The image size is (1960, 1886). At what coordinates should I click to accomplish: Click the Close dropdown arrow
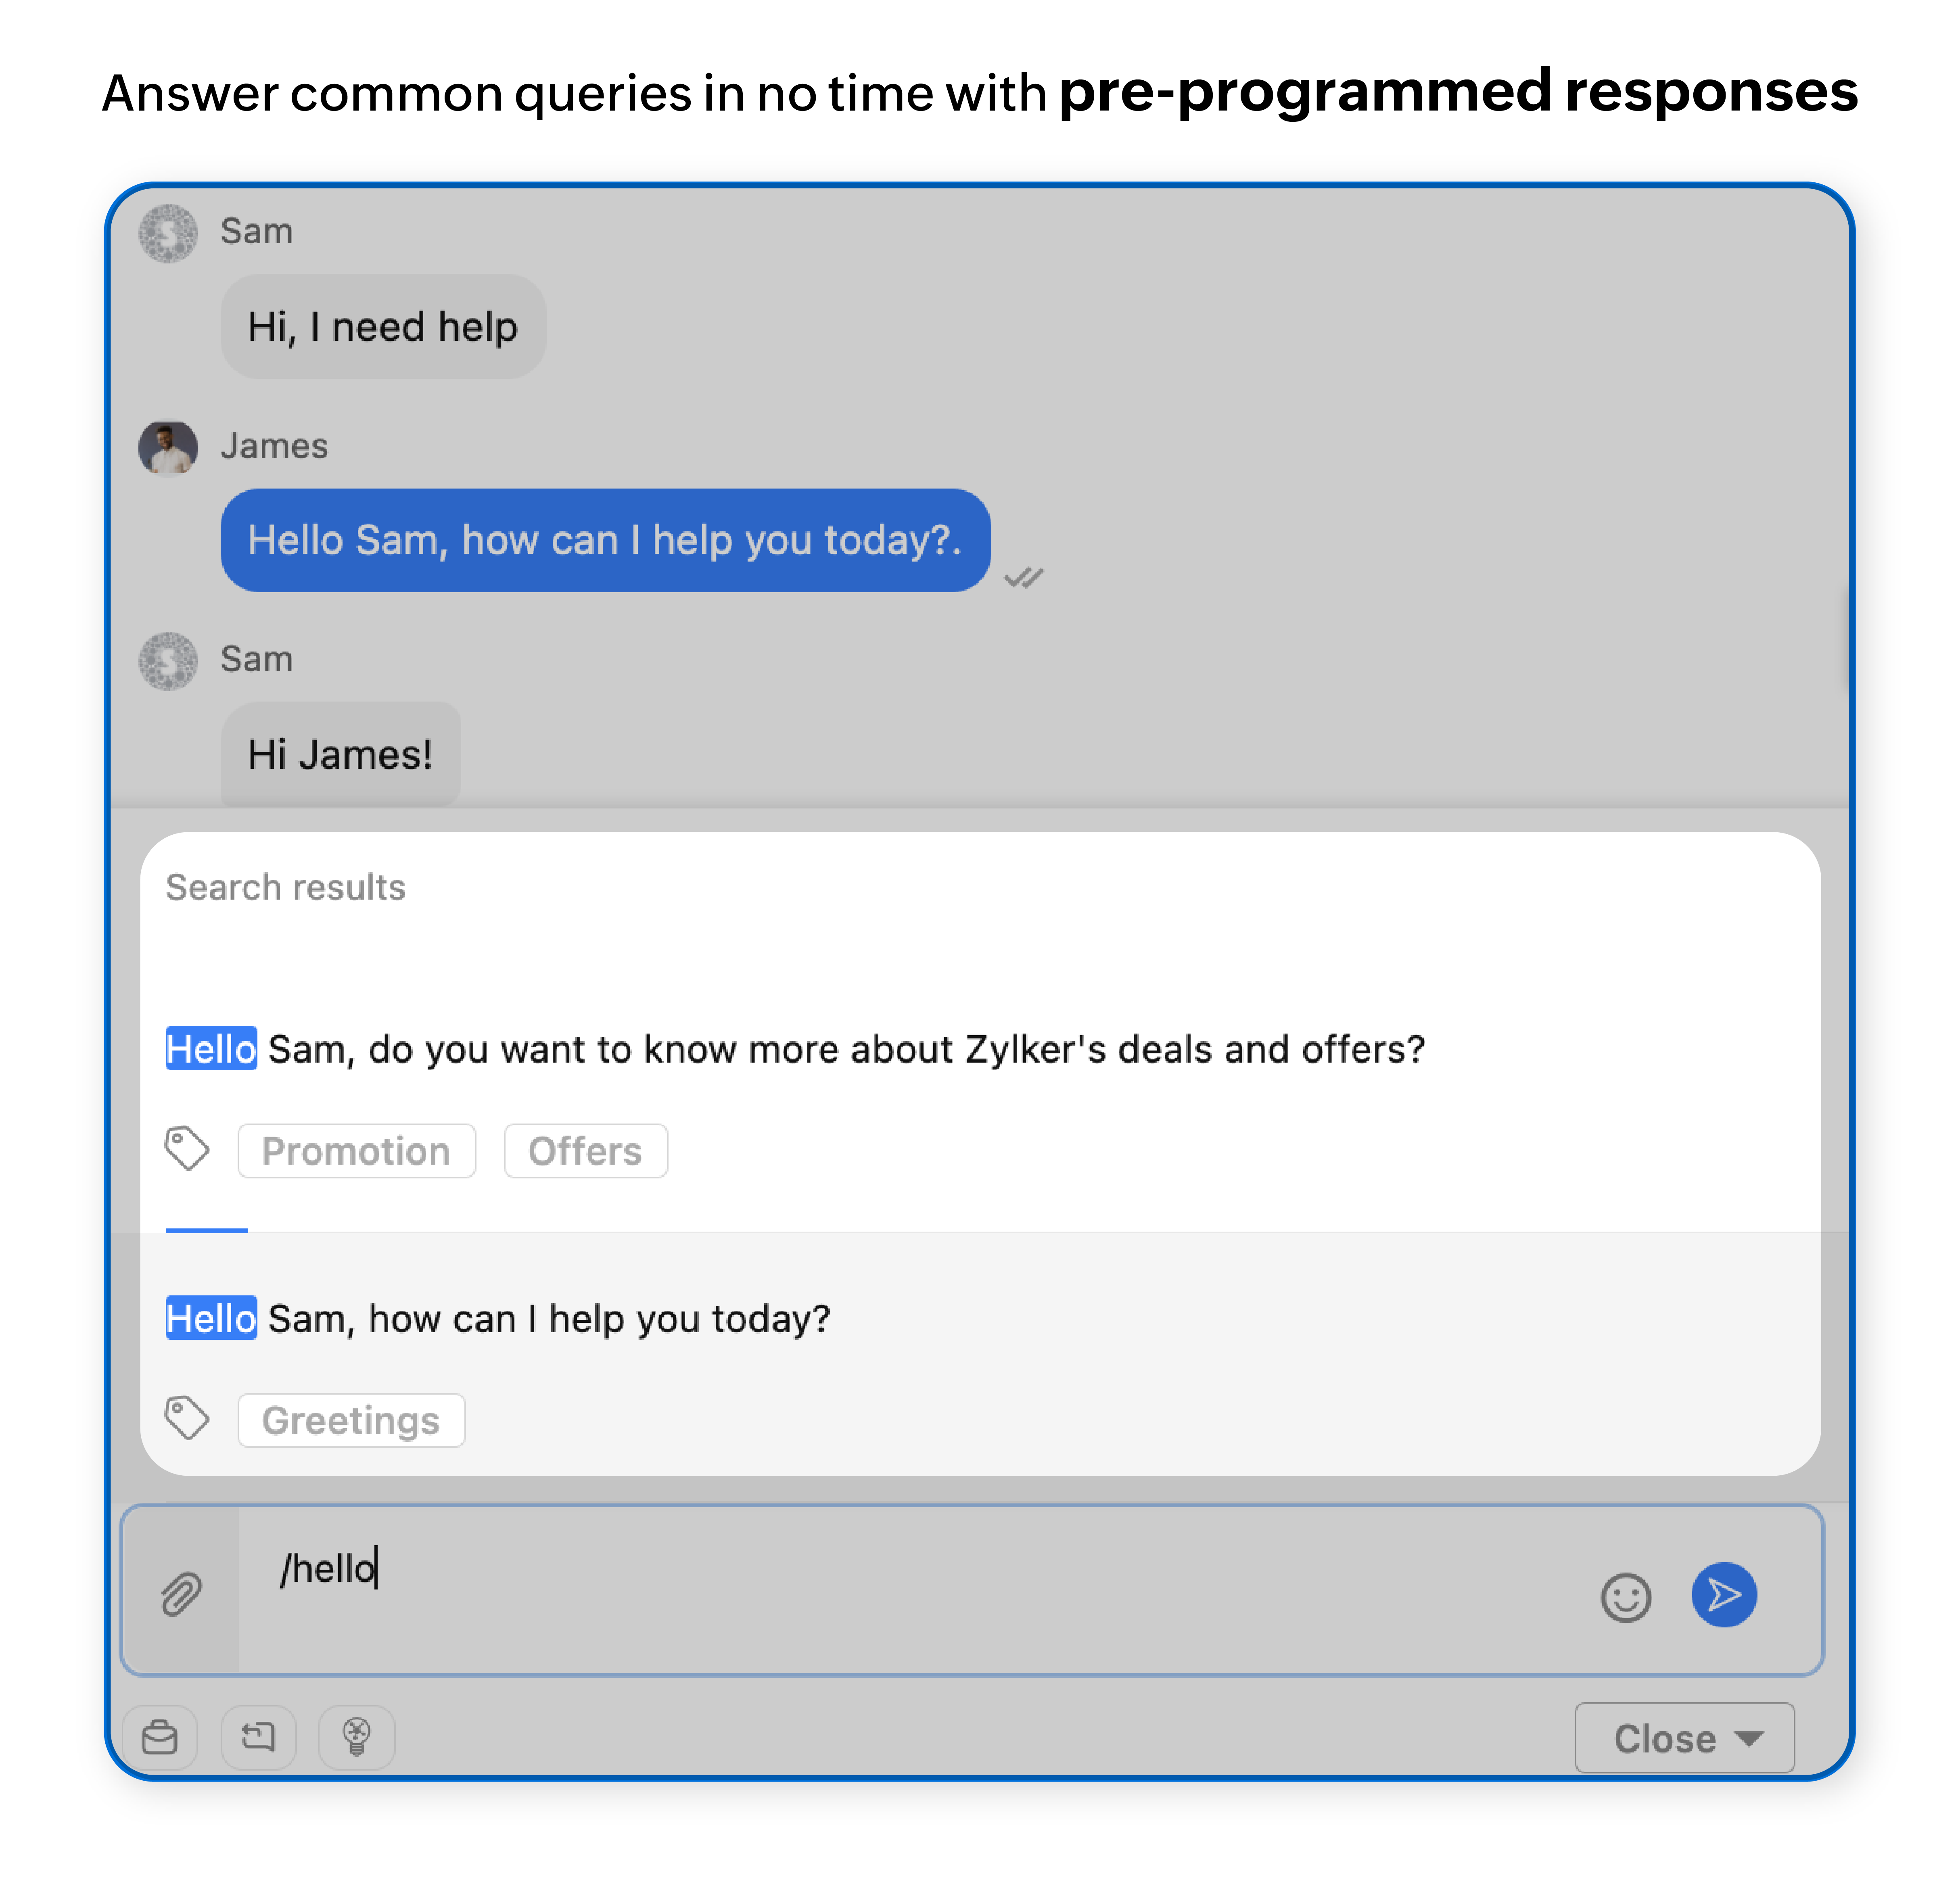coord(1749,1739)
